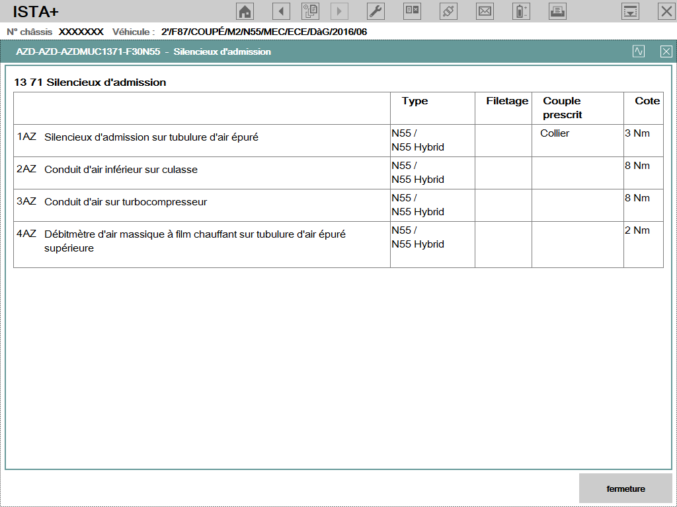Select row 4AZ Débitmètre d'air massique

click(x=338, y=244)
